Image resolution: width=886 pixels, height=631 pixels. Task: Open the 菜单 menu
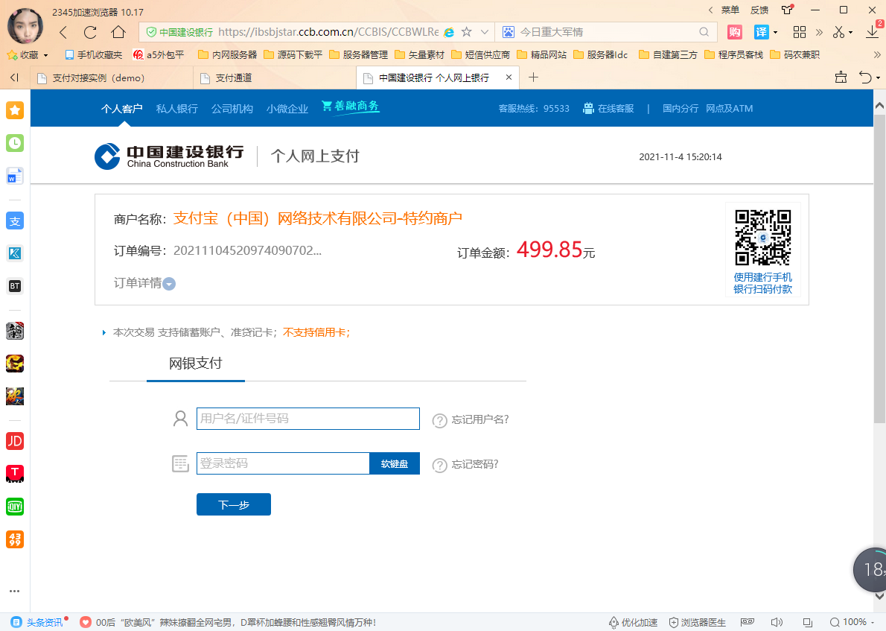[730, 10]
